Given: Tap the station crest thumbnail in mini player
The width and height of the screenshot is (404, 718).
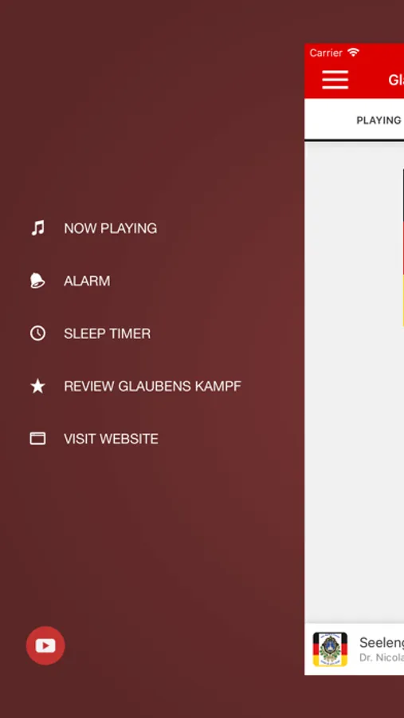Looking at the screenshot, I should click(x=330, y=649).
